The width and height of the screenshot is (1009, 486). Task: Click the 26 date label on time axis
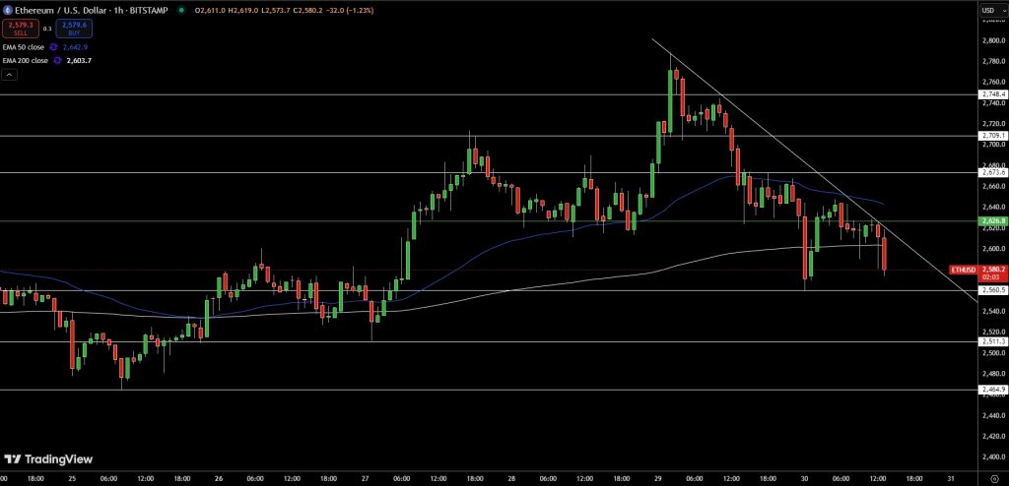(x=218, y=478)
